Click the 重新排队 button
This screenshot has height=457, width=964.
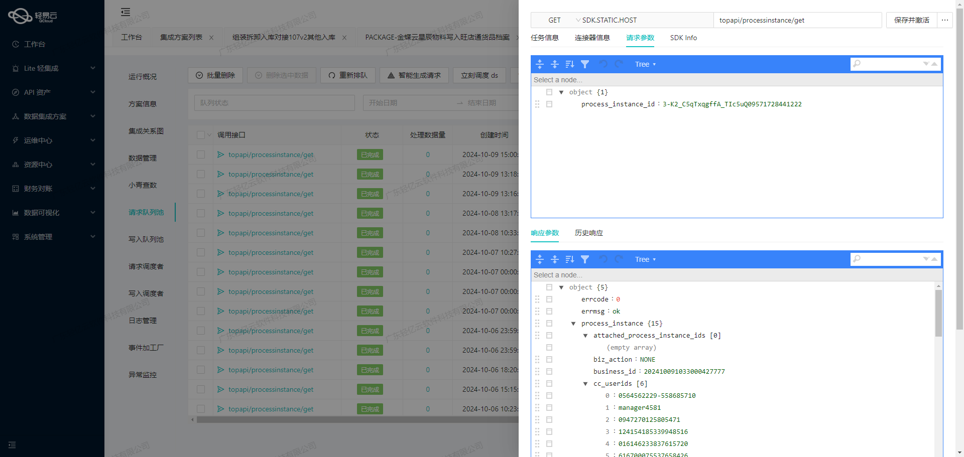[x=348, y=75]
